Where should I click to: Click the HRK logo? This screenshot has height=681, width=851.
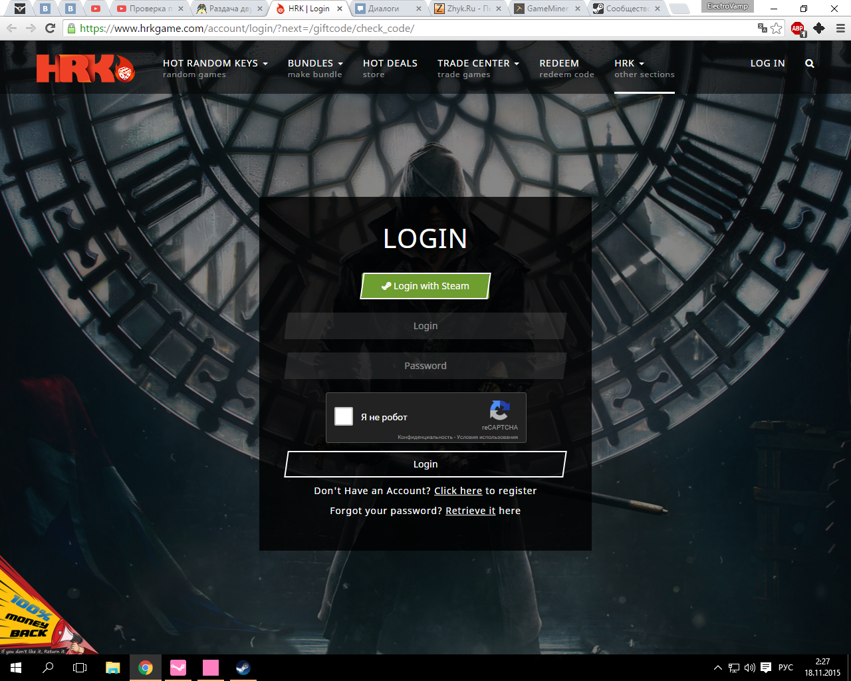tap(86, 68)
